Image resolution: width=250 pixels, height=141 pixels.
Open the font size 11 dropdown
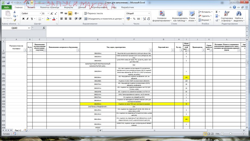tap(48, 13)
